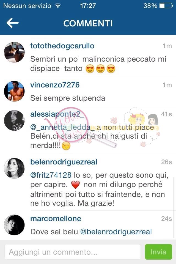Tap the battery indicator icon
The height and width of the screenshot is (264, 176).
[166, 6]
